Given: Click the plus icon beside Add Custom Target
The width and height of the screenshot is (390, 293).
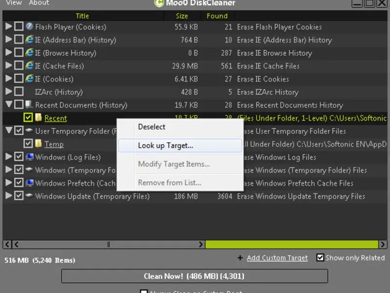Looking at the screenshot, I should (240, 258).
